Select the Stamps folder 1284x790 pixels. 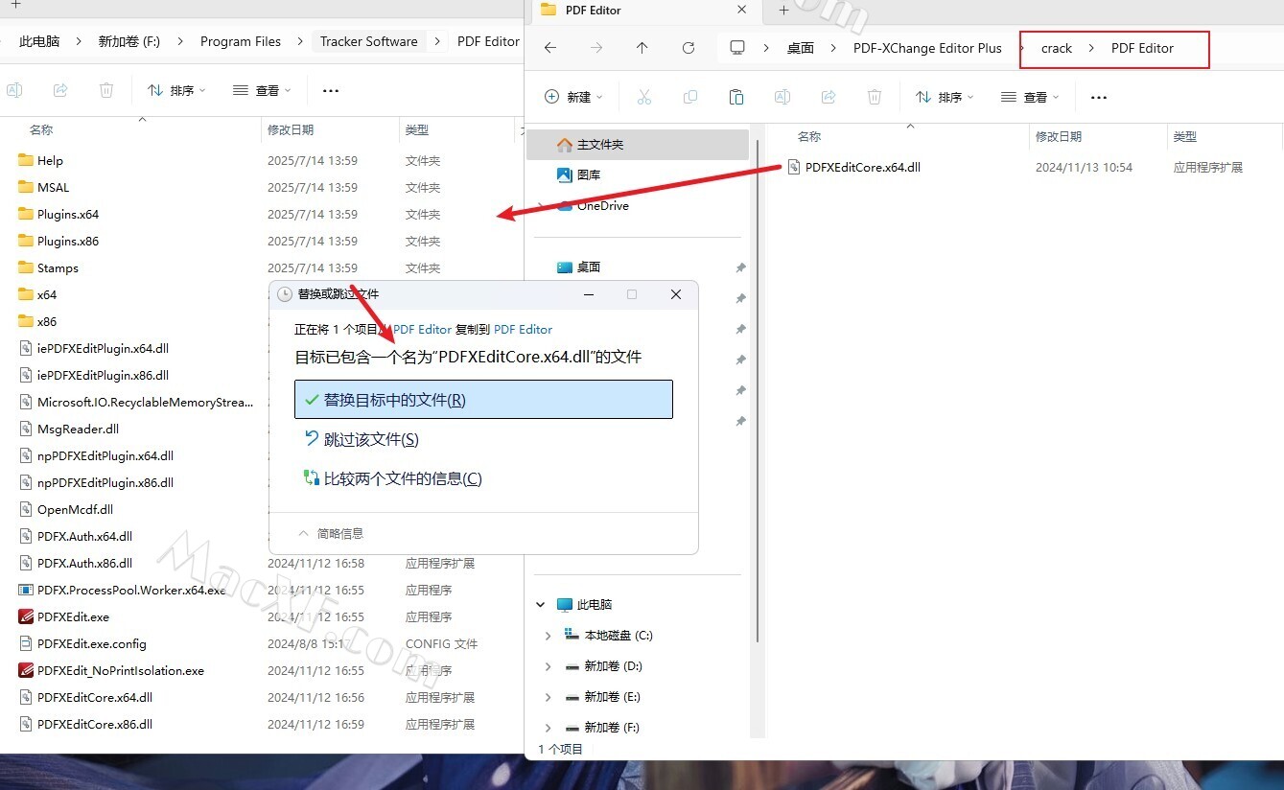(58, 267)
